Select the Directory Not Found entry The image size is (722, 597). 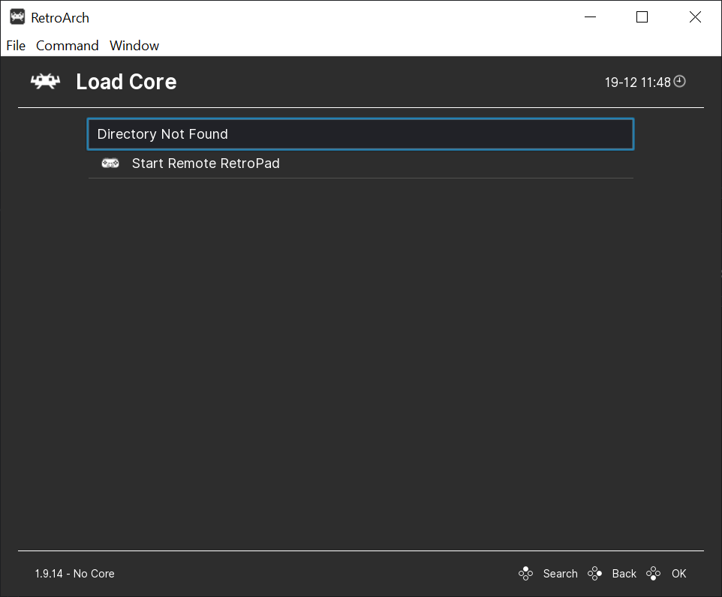[360, 133]
